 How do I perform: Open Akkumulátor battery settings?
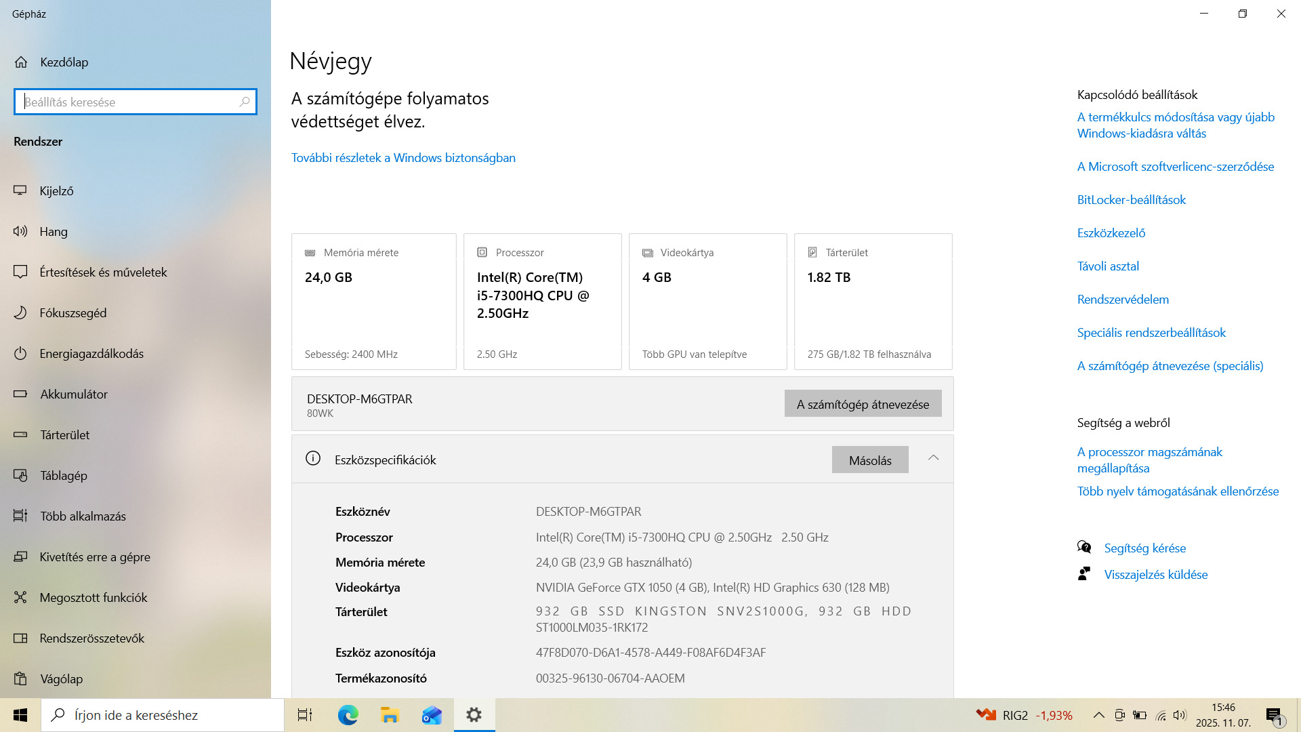[73, 394]
